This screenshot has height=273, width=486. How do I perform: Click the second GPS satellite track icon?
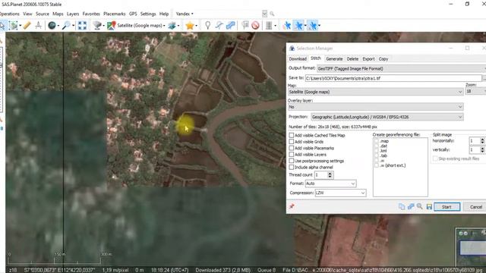(x=298, y=25)
